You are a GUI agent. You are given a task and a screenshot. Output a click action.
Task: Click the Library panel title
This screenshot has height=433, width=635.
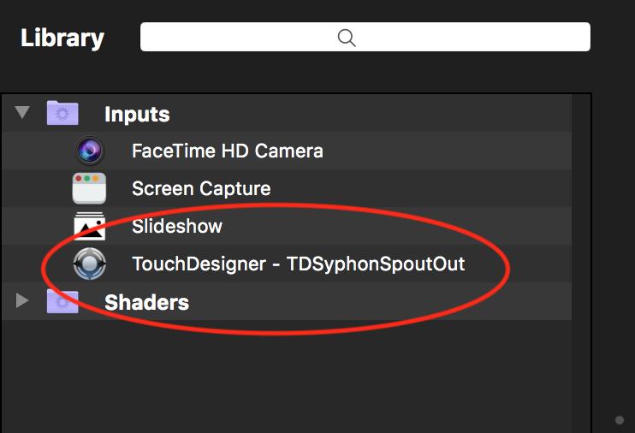62,39
